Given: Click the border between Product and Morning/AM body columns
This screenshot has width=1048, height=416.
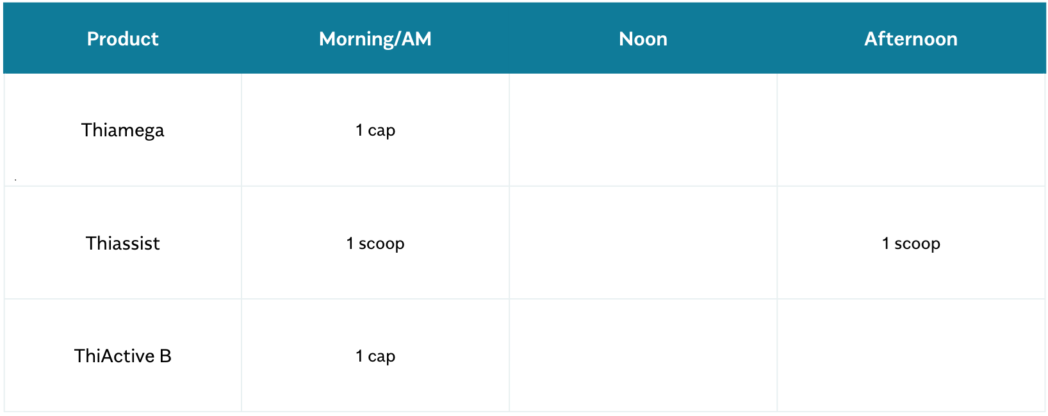Looking at the screenshot, I should click(x=242, y=243).
